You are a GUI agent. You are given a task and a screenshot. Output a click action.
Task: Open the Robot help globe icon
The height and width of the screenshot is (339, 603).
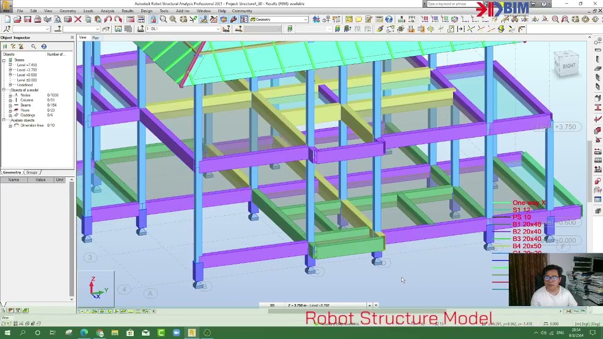(389, 19)
